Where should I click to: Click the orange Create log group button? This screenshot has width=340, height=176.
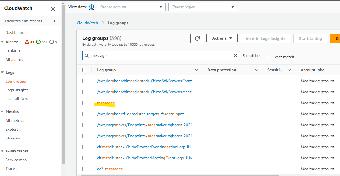point(335,38)
